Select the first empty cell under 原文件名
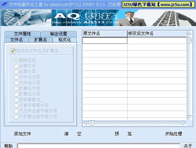Viewport: 196px width, 148px height. (105, 41)
